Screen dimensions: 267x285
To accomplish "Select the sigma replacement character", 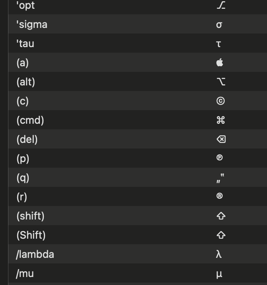I will click(x=219, y=25).
